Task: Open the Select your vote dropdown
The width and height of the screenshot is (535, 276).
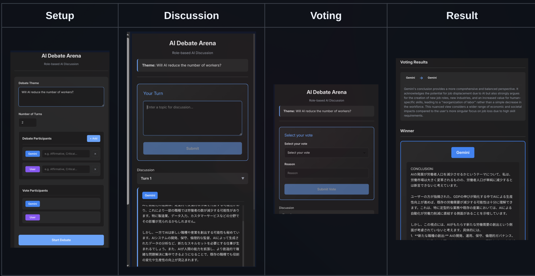Action: pyautogui.click(x=326, y=153)
